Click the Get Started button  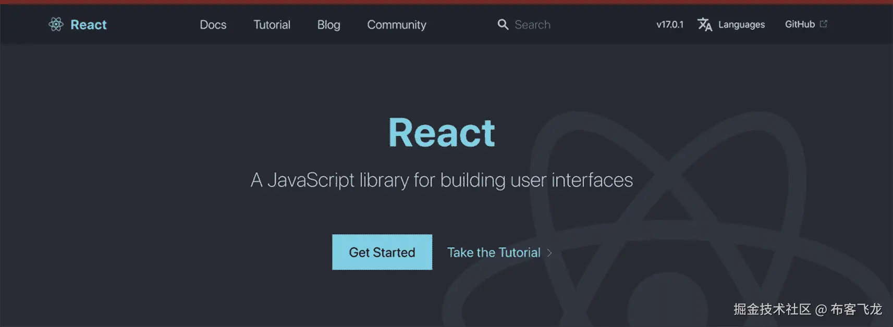[382, 252]
